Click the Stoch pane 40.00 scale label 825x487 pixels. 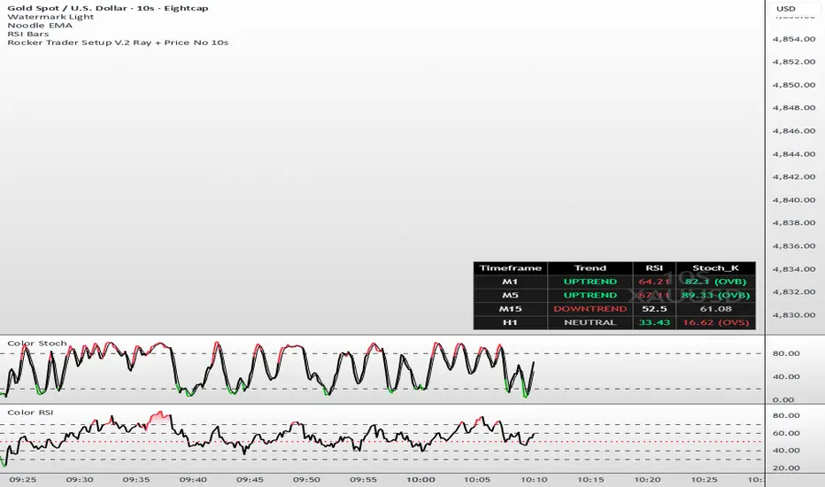(x=786, y=376)
